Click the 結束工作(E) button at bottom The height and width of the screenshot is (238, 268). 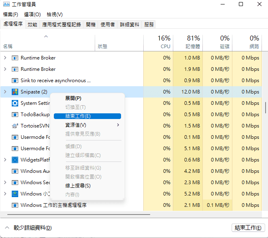[248, 228]
